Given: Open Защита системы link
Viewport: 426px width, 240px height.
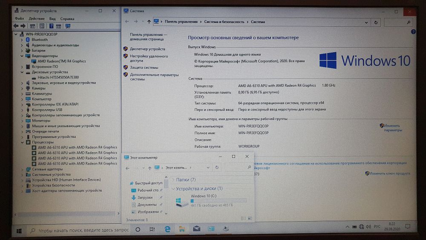Looking at the screenshot, I should (144, 67).
